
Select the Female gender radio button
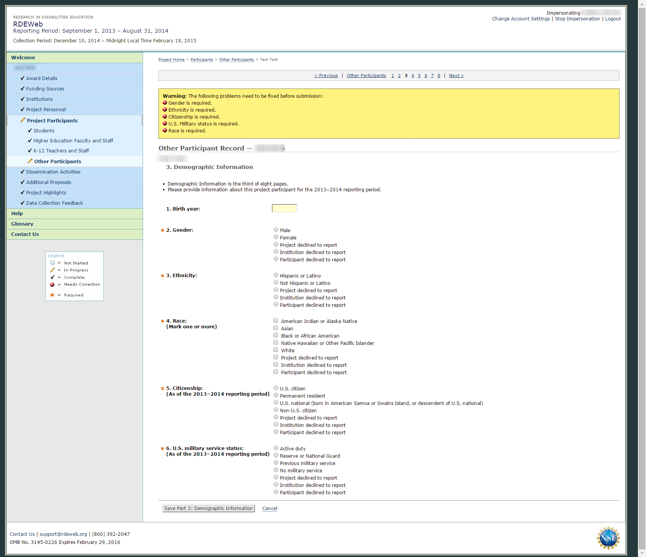[276, 237]
